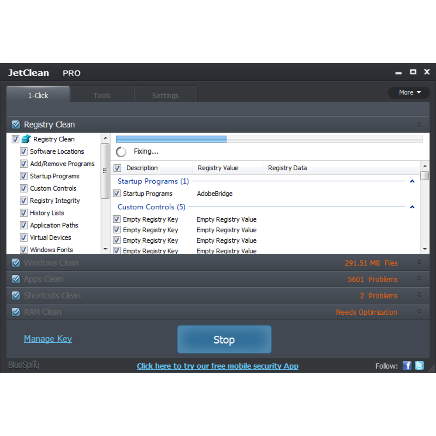This screenshot has height=436, width=436.
Task: Disable the Windows Clean section checkbox
Action: tap(16, 263)
